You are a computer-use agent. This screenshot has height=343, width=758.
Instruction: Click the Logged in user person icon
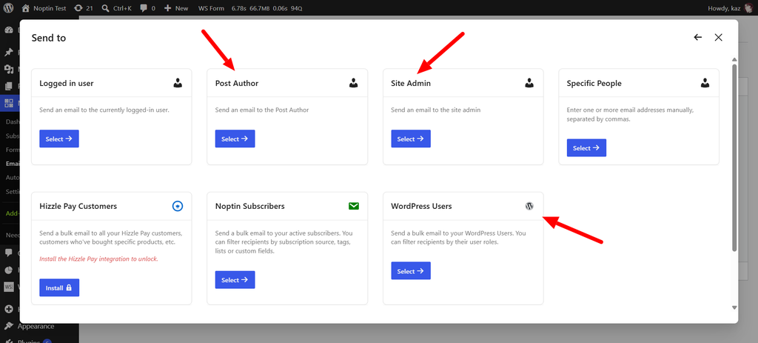point(178,83)
